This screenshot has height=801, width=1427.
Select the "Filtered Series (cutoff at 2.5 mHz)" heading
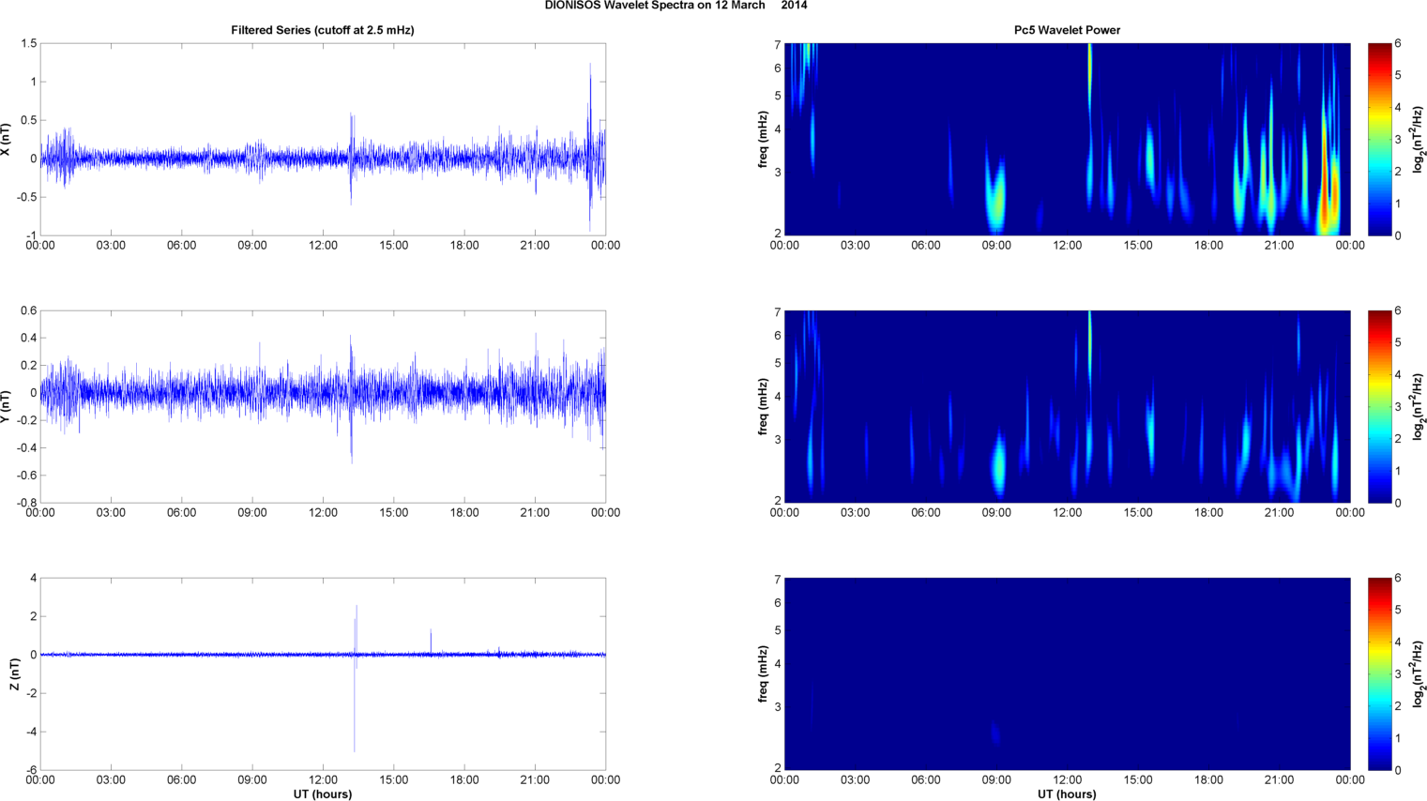(323, 30)
